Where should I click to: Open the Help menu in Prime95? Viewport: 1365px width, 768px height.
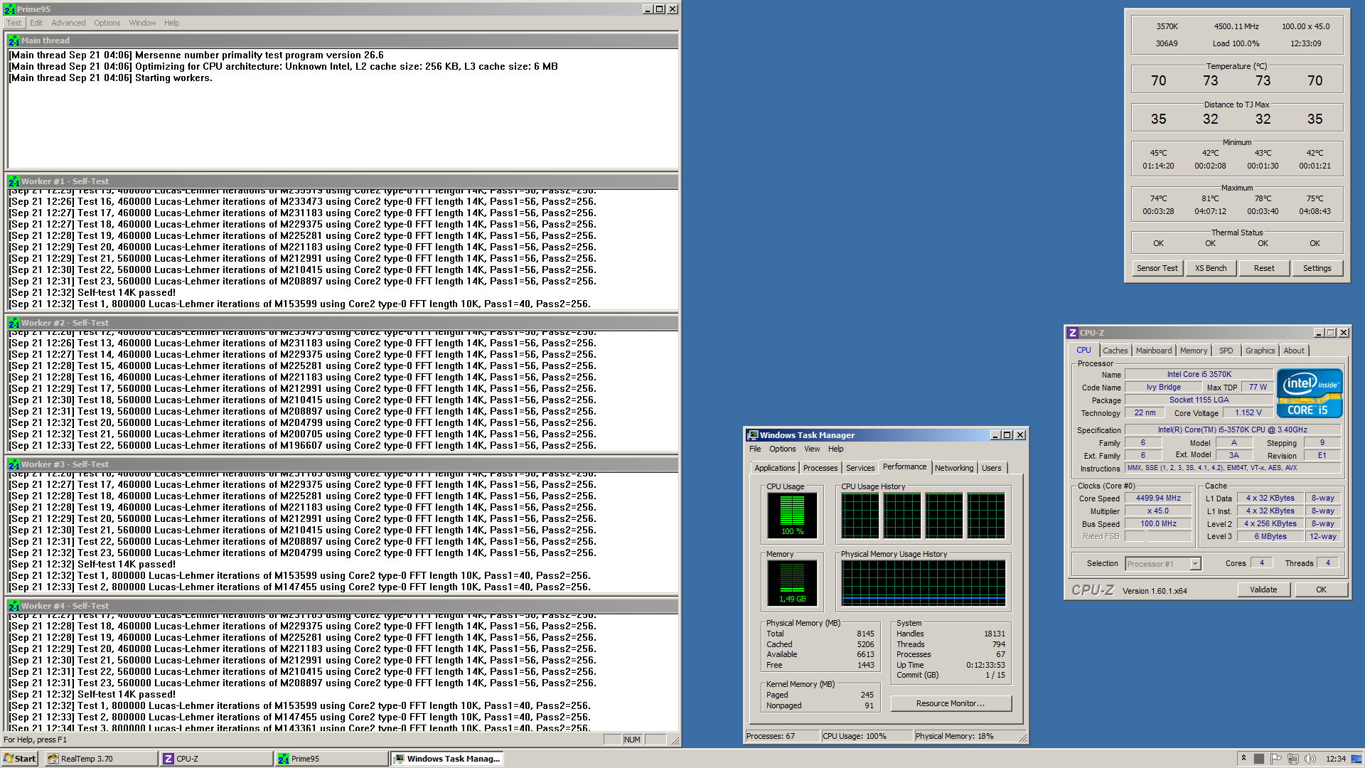pyautogui.click(x=172, y=23)
